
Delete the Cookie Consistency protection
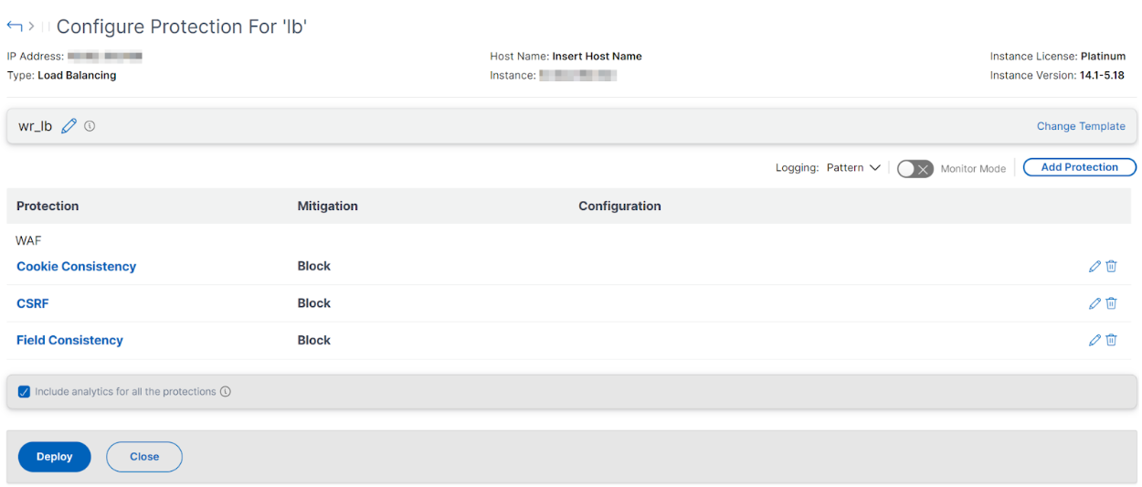pyautogui.click(x=1111, y=266)
